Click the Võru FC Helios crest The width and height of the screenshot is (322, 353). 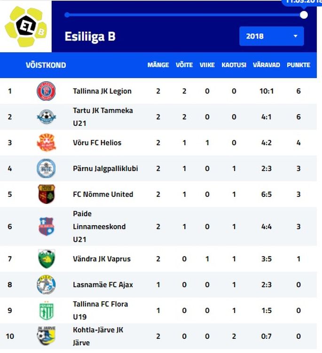click(47, 142)
